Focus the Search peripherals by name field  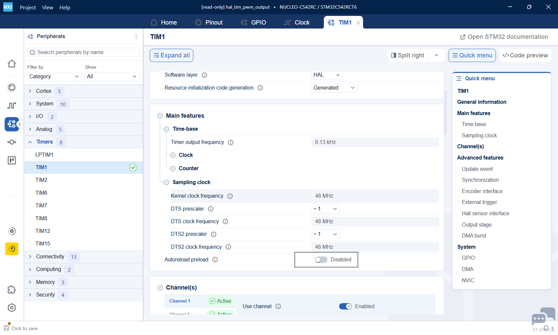click(83, 52)
